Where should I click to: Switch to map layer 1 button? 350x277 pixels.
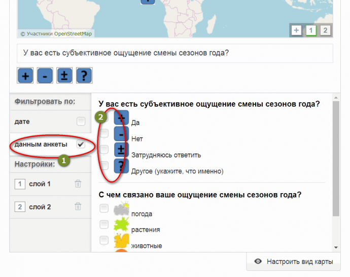pos(310,30)
